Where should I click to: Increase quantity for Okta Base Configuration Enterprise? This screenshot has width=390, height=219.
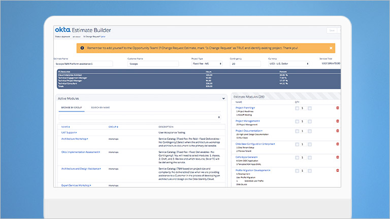point(310,144)
